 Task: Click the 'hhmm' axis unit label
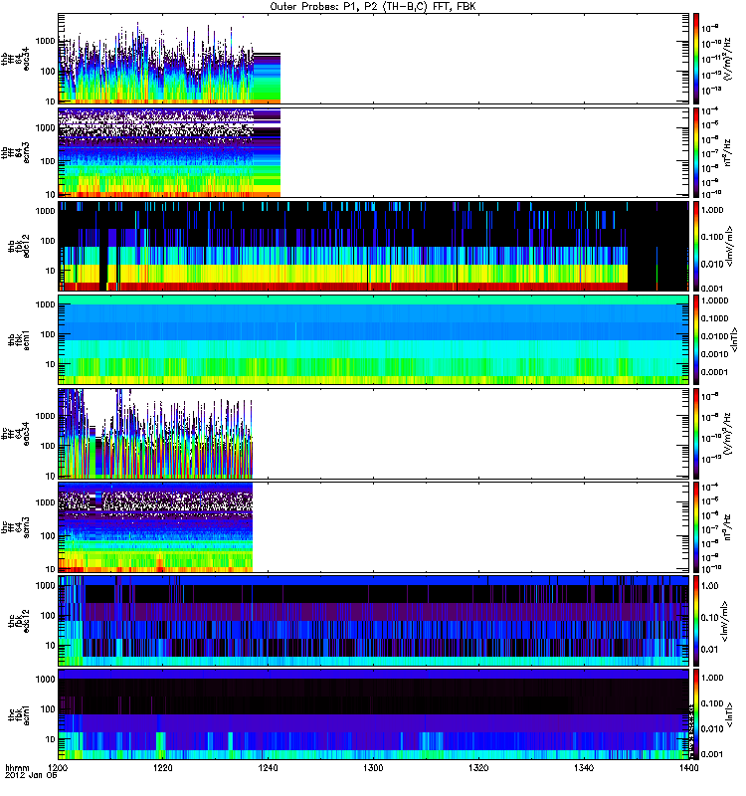(17, 769)
